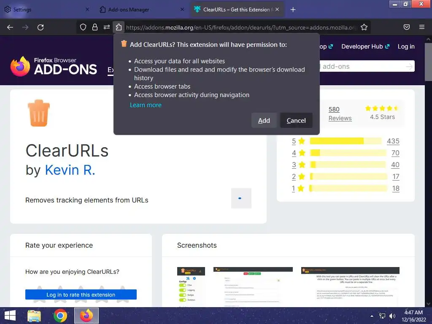This screenshot has height=324, width=432.
Task: Click the 3 star rating bar
Action: coord(348,165)
